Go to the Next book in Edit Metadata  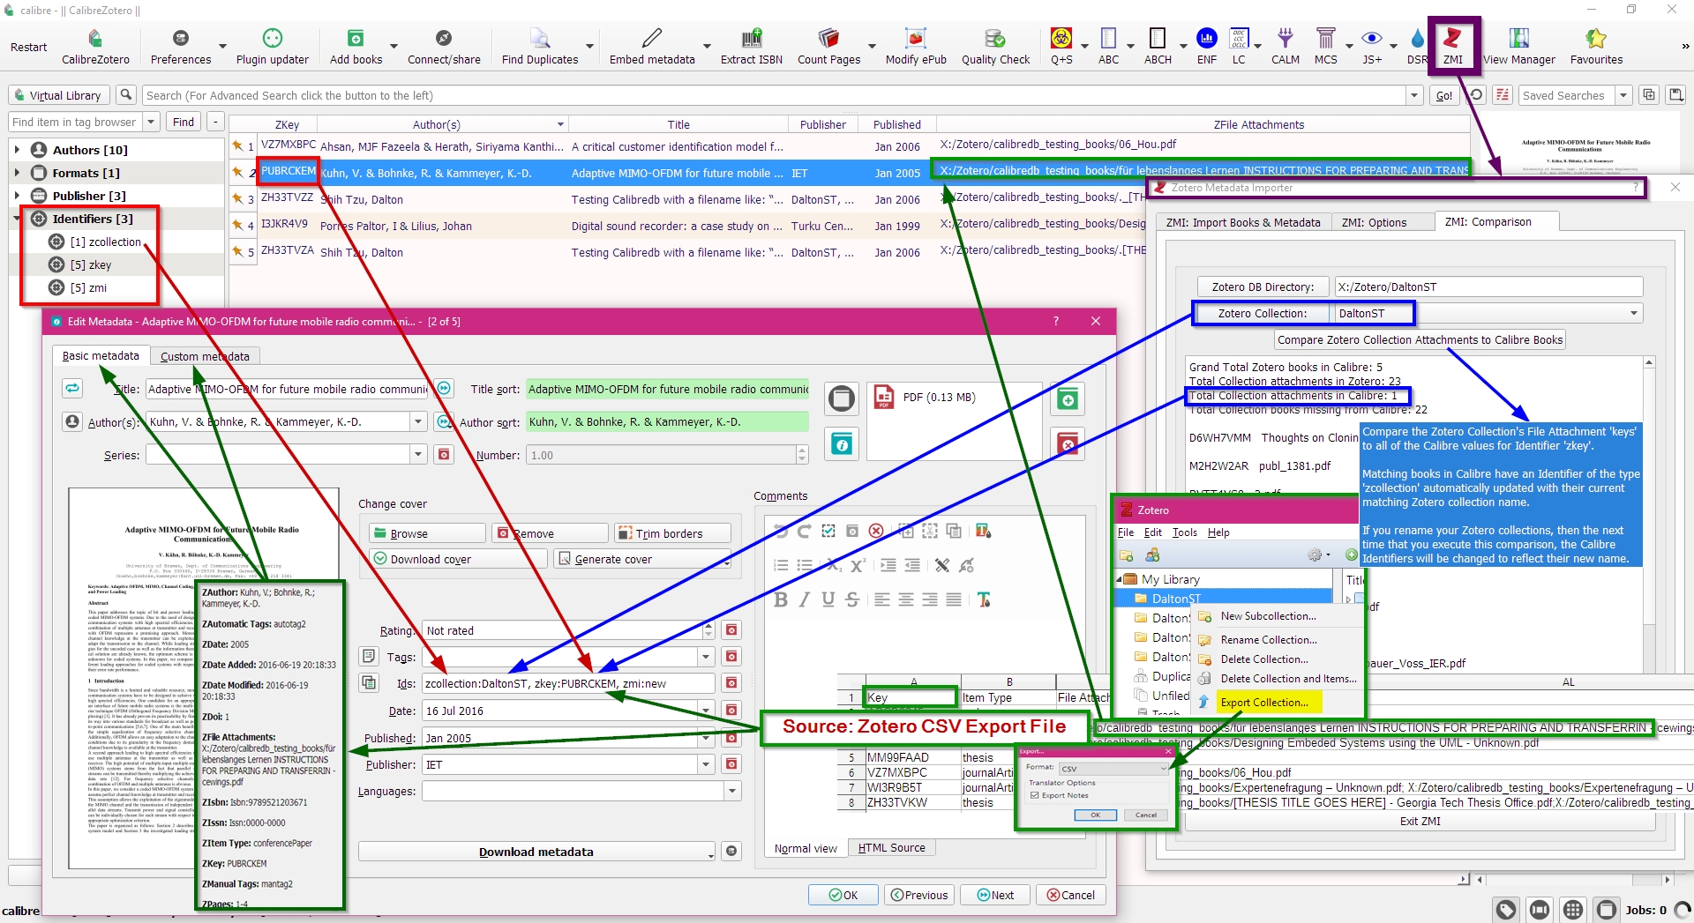click(x=995, y=895)
